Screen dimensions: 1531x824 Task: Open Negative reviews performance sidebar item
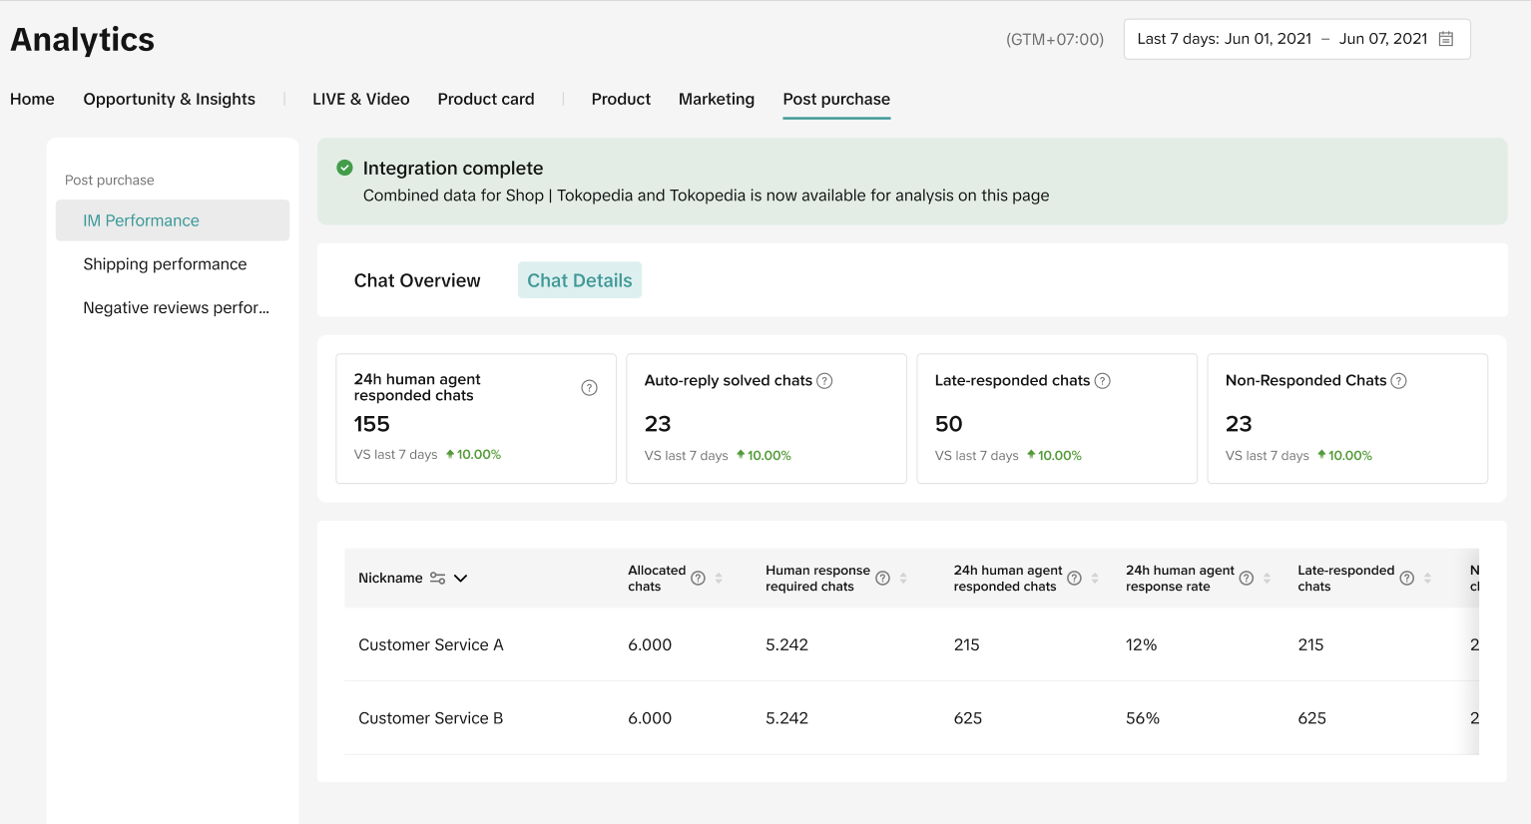click(x=176, y=308)
